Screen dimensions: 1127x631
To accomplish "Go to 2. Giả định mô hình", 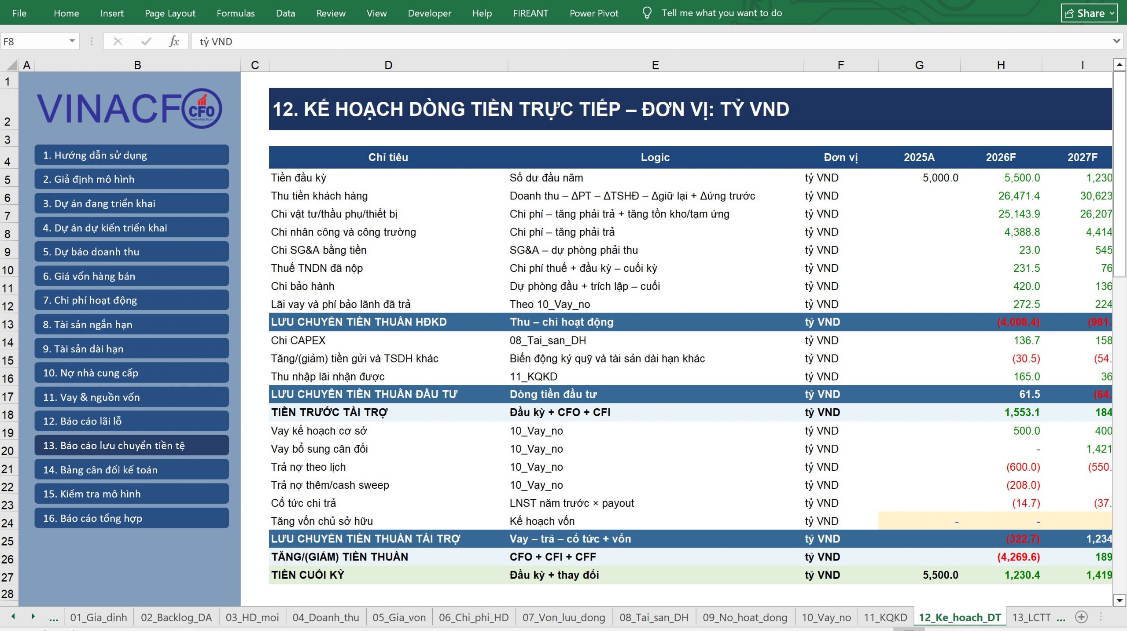I will click(x=132, y=179).
